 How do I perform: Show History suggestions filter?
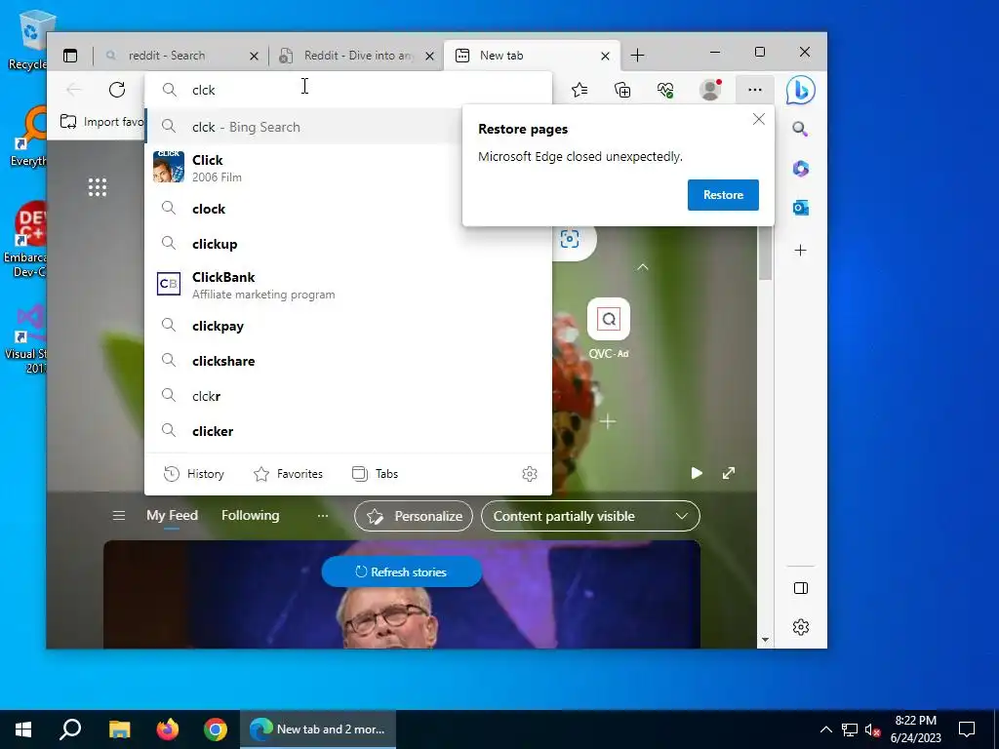pos(194,474)
